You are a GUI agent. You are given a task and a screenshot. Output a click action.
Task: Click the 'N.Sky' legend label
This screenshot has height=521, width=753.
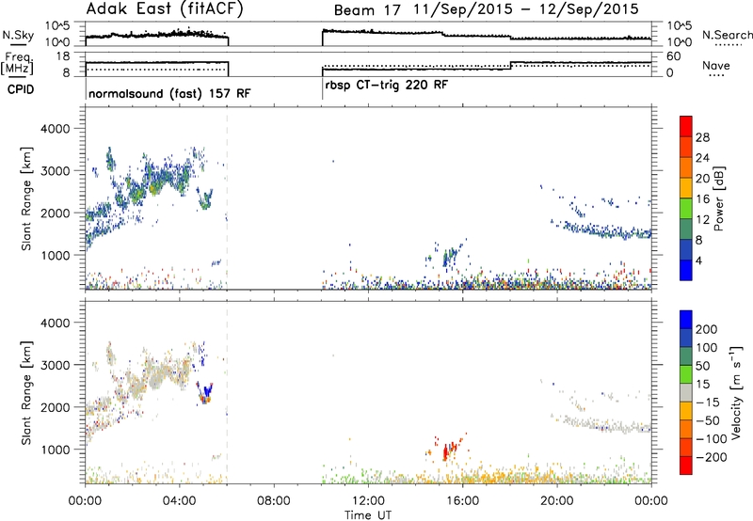click(x=18, y=35)
